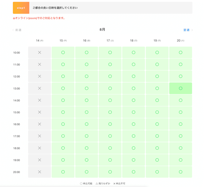The image size is (204, 187).
Task: Click the 15 (木) date header
Action: [x=63, y=41]
